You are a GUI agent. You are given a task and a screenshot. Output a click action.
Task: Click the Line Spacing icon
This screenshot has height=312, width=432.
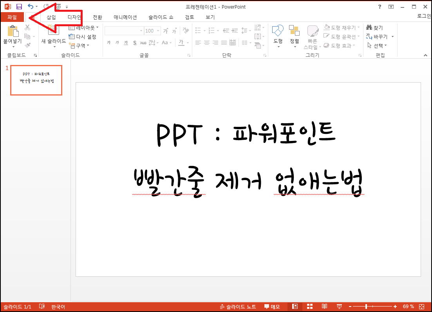tap(244, 30)
